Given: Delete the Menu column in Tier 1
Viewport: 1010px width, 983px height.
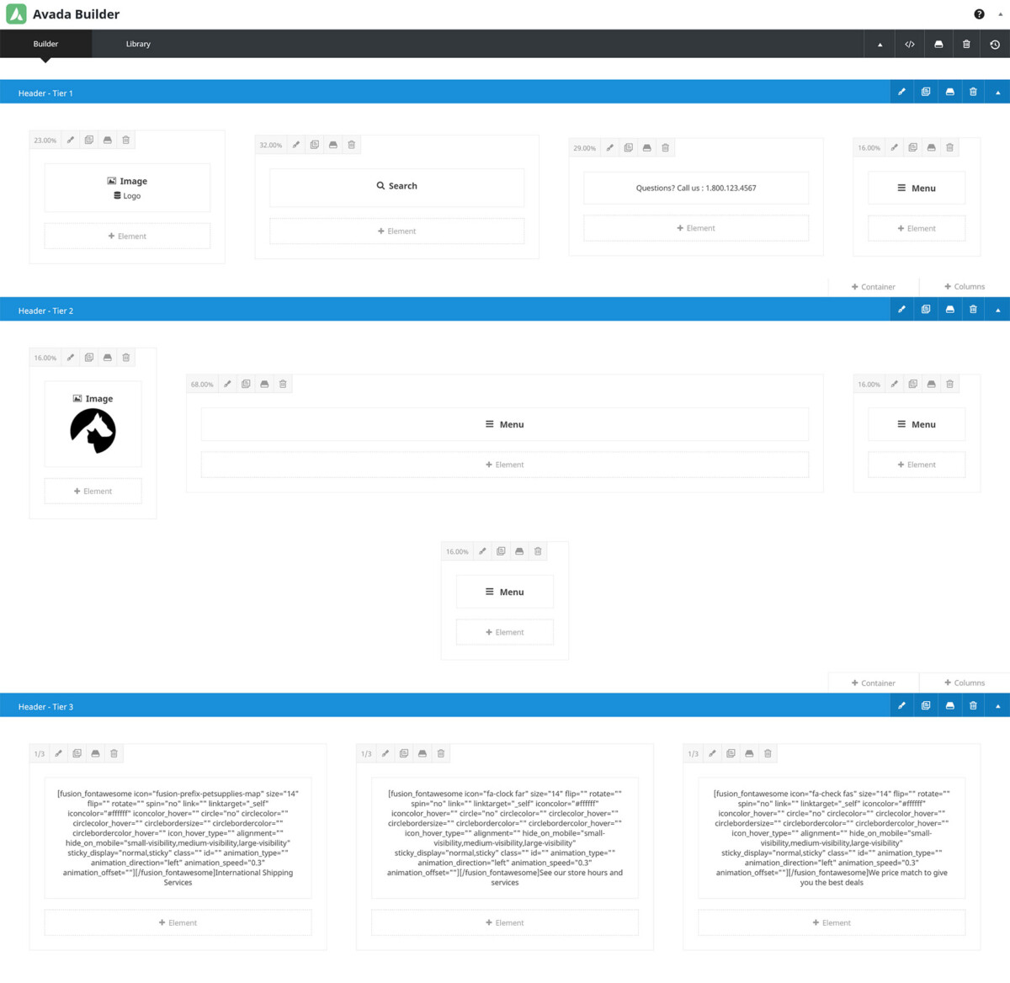Looking at the screenshot, I should click(949, 147).
